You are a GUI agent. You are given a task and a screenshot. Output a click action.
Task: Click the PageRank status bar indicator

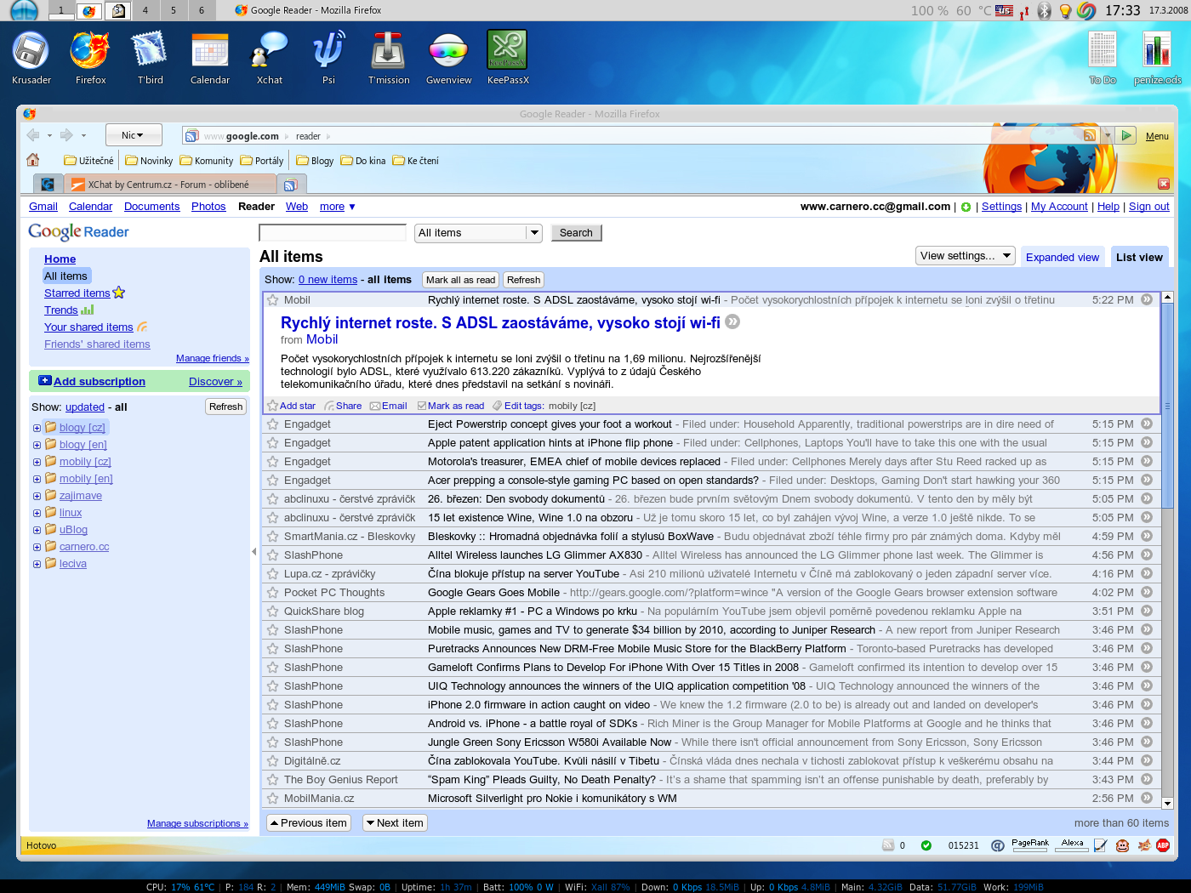(x=1030, y=845)
